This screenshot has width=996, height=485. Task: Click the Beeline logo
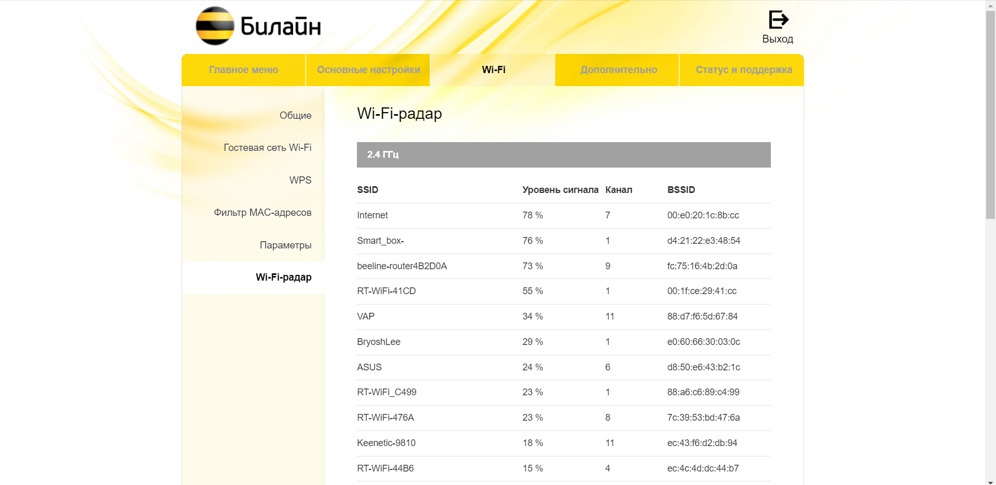pyautogui.click(x=258, y=26)
